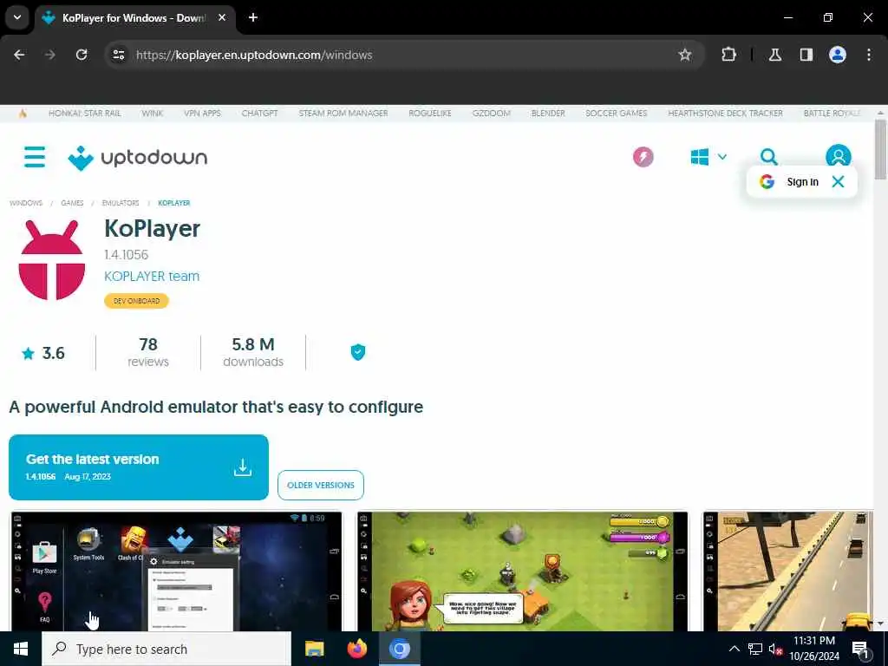
Task: Open VPN APPS trending link
Action: (202, 114)
